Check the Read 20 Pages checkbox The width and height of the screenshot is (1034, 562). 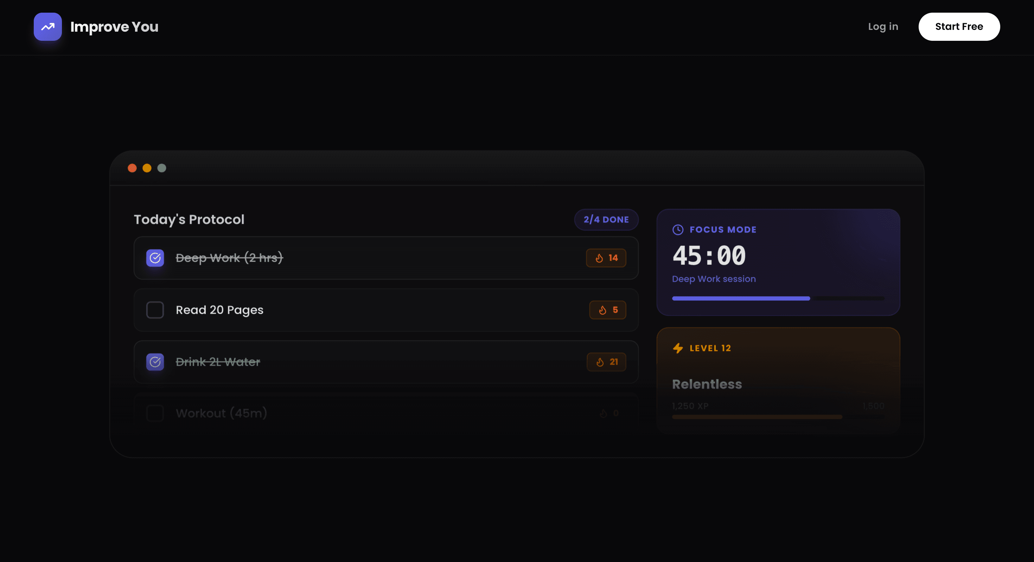pos(155,310)
